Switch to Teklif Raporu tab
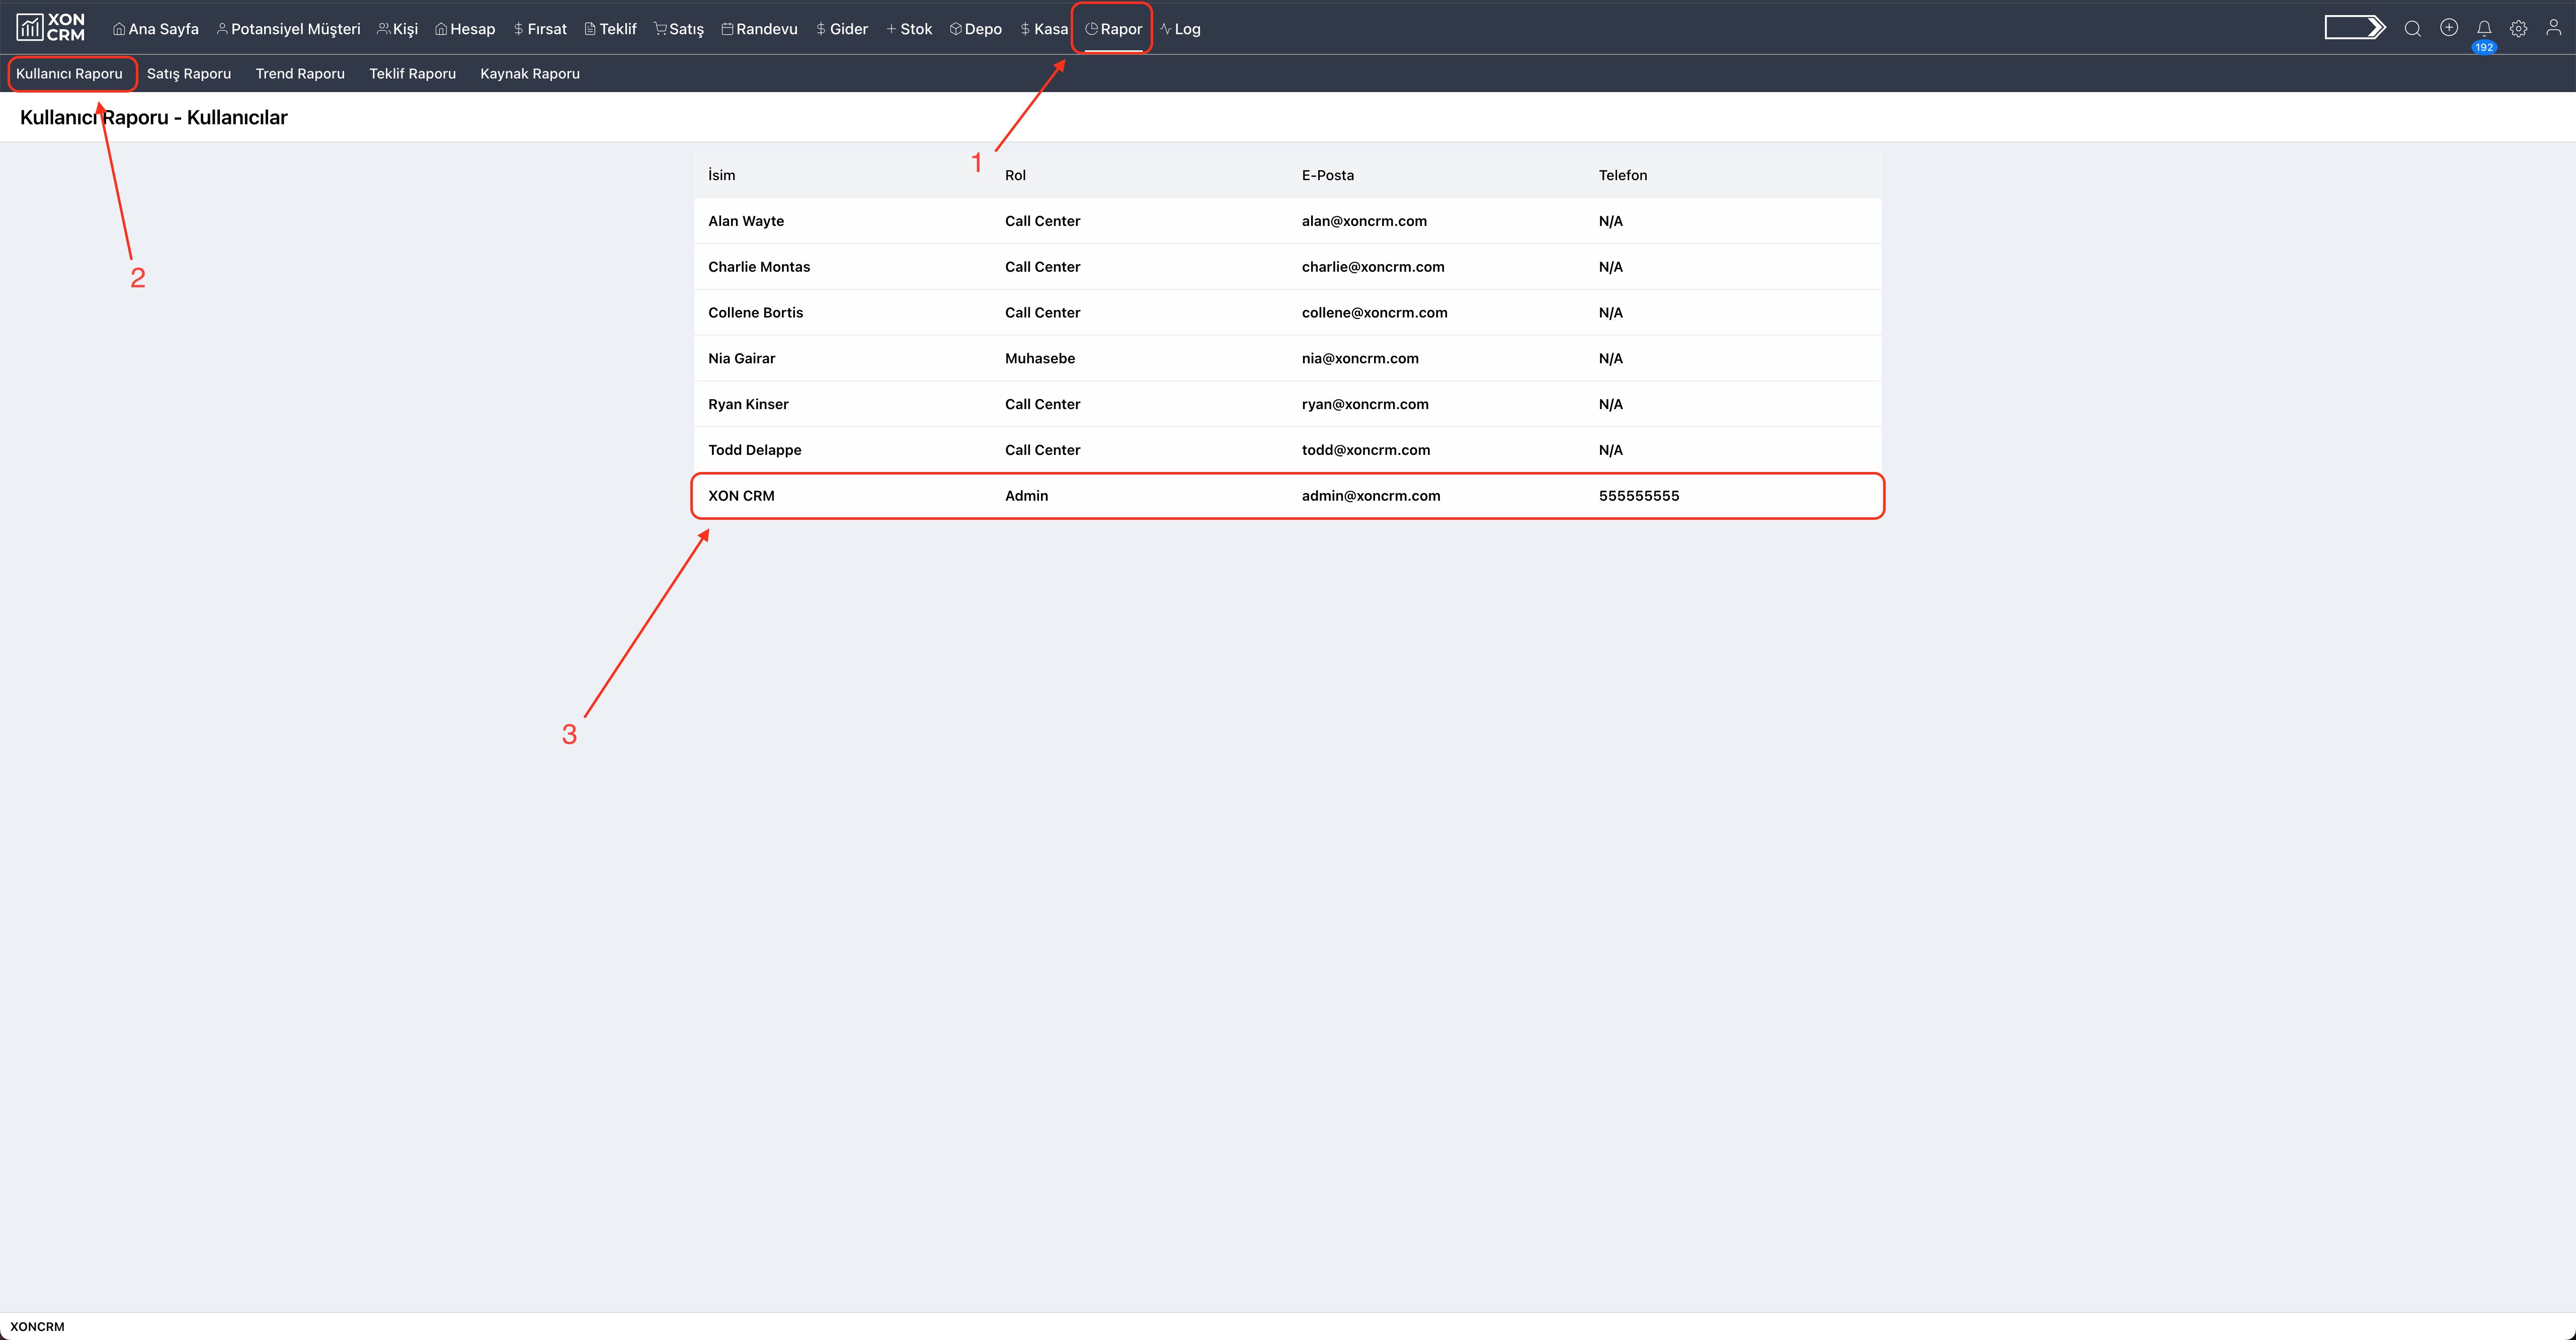The width and height of the screenshot is (2576, 1340). point(412,74)
